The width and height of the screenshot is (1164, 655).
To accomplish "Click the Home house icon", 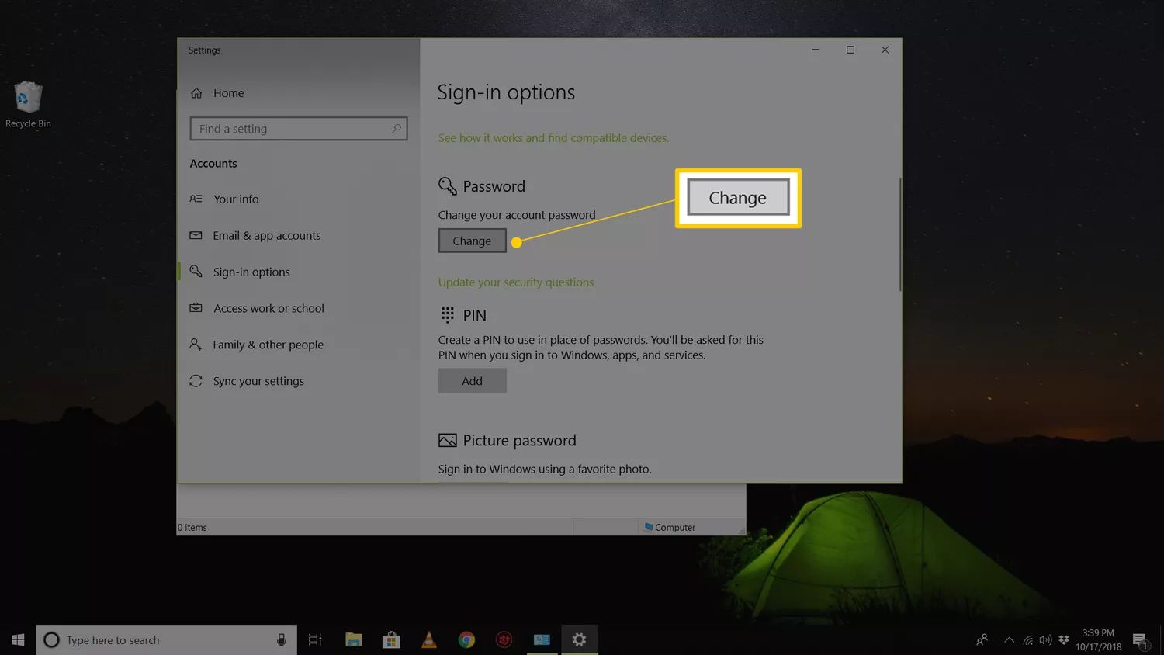I will pos(196,93).
